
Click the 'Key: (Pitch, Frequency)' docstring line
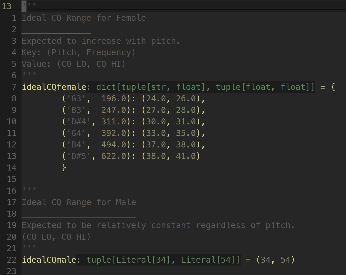[x=78, y=52]
